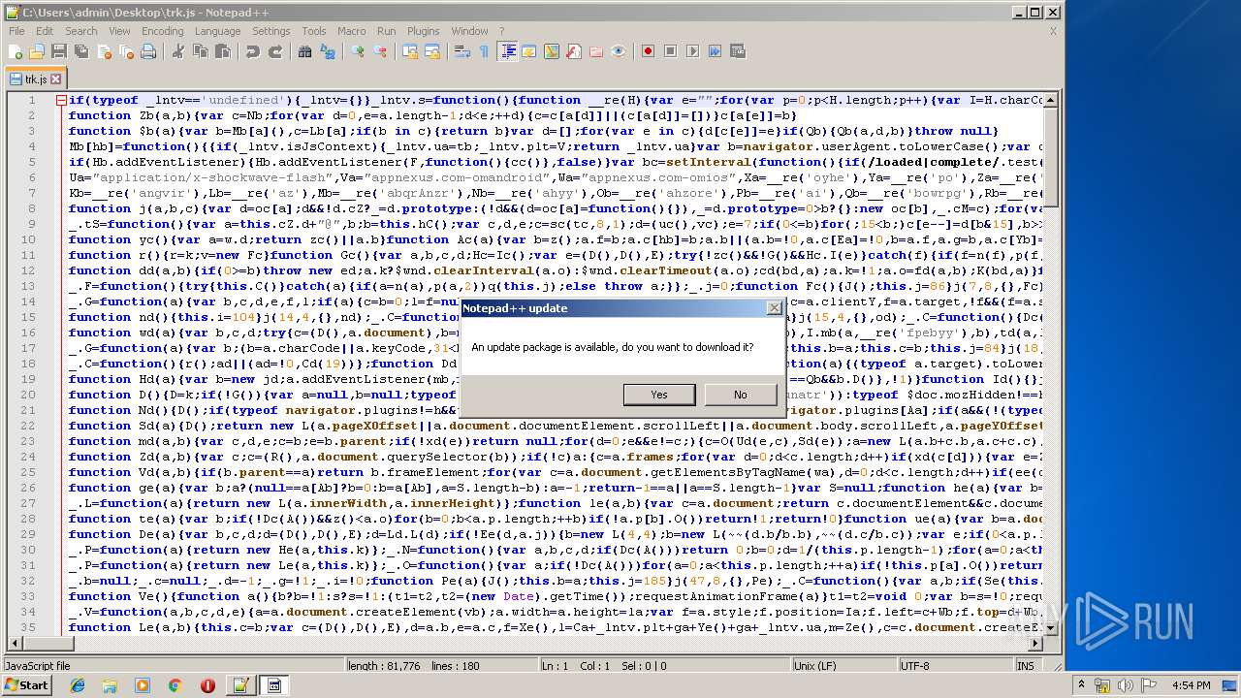
Task: Show the Document Map icon
Action: click(x=552, y=51)
